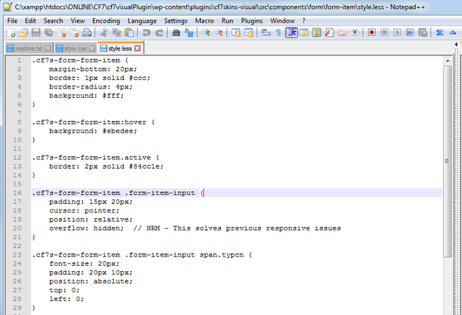Click the Cut scissors icon

[x=104, y=33]
